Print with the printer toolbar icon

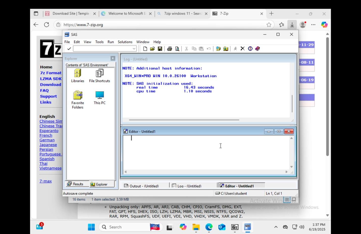tap(170, 49)
